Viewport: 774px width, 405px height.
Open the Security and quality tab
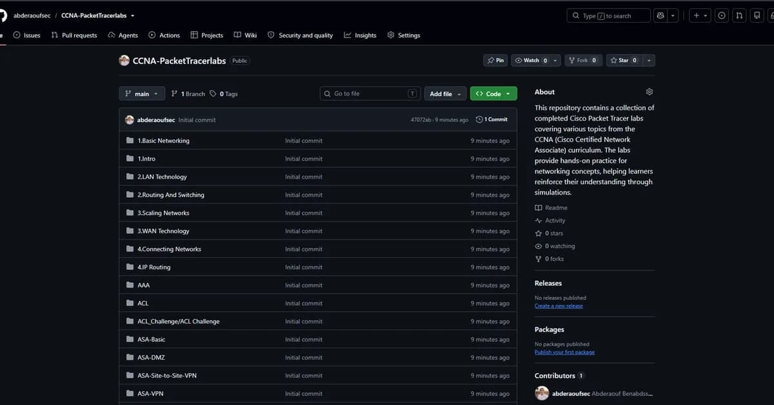[x=301, y=35]
